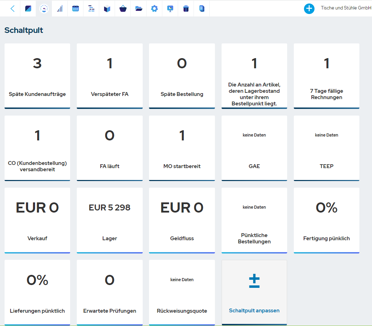The height and width of the screenshot is (326, 372).
Task: Click Schaltpult anpassen tile
Action: (254, 292)
